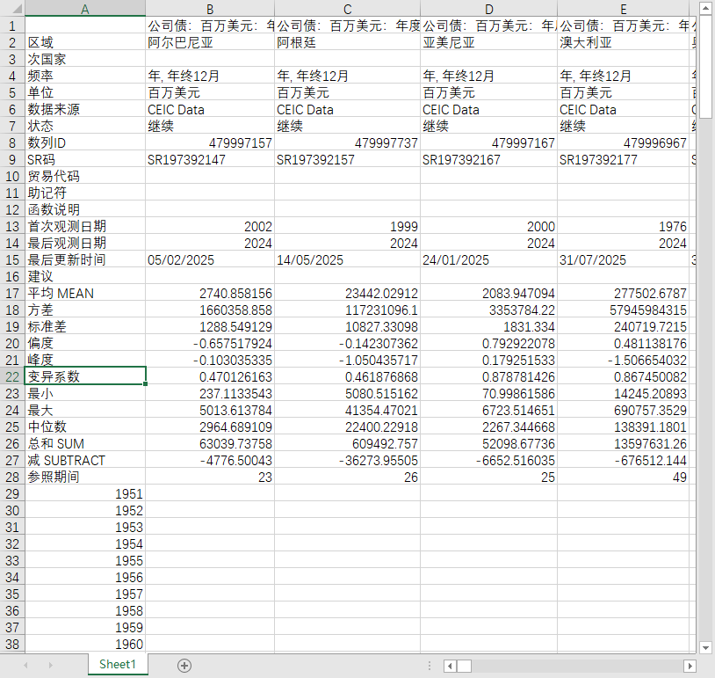Image resolution: width=715 pixels, height=678 pixels.
Task: Click maximum value 690757.3529
Action: click(624, 410)
